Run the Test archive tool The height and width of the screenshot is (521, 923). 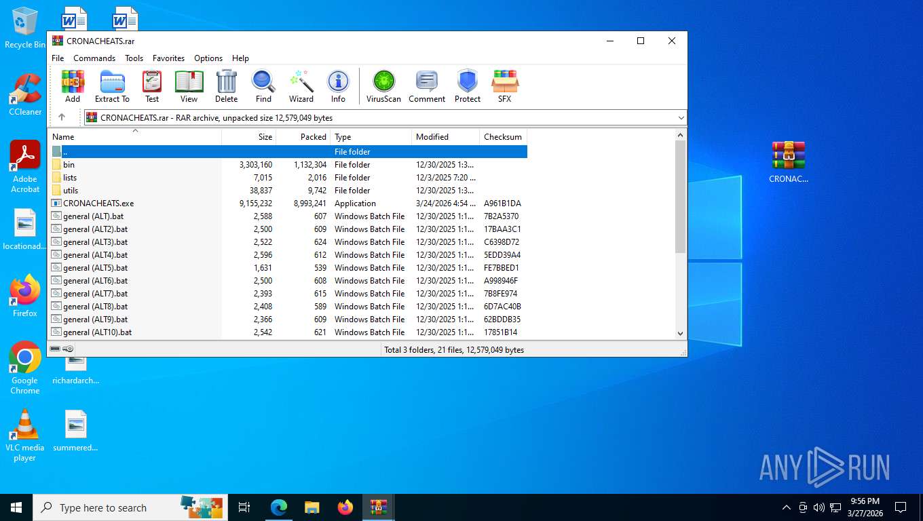tap(152, 86)
